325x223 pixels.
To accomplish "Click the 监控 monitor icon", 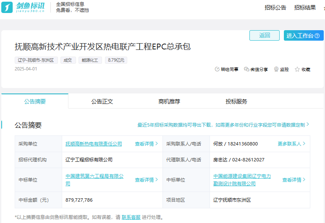I will tap(276, 70).
